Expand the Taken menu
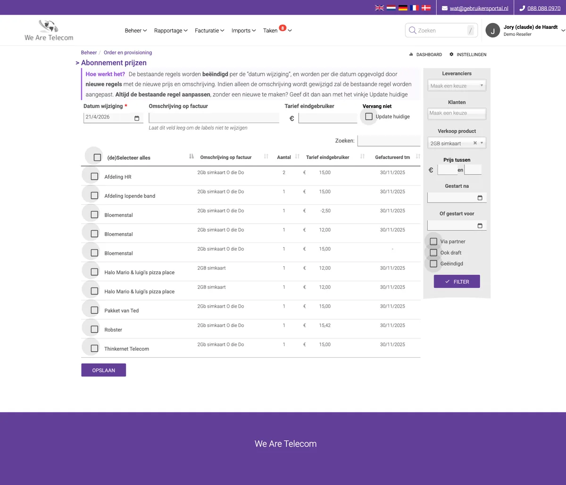Image resolution: width=566 pixels, height=485 pixels. (277, 30)
